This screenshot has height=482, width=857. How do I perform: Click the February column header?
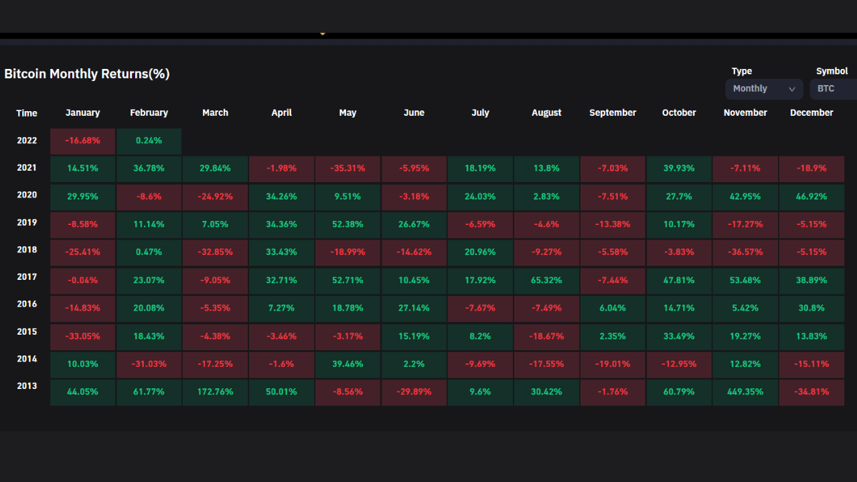[x=149, y=112]
